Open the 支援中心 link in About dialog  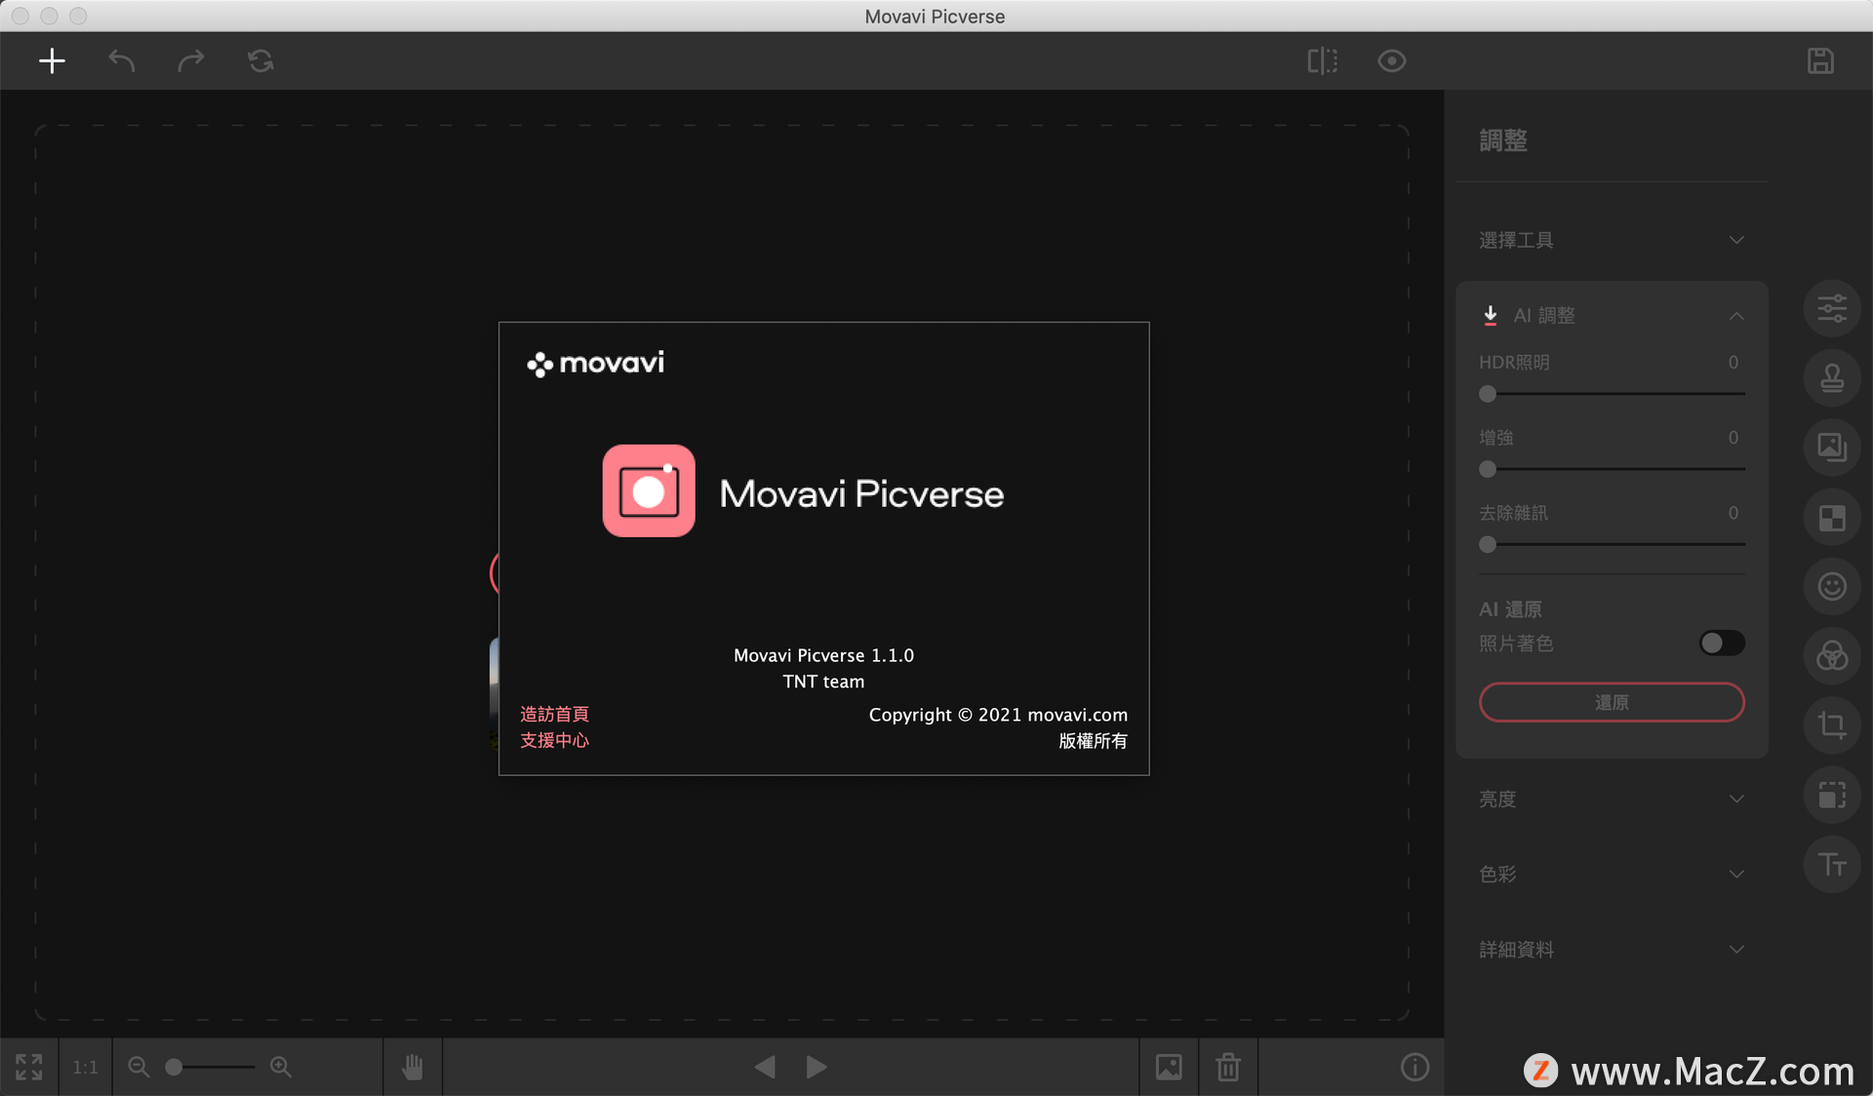coord(554,740)
